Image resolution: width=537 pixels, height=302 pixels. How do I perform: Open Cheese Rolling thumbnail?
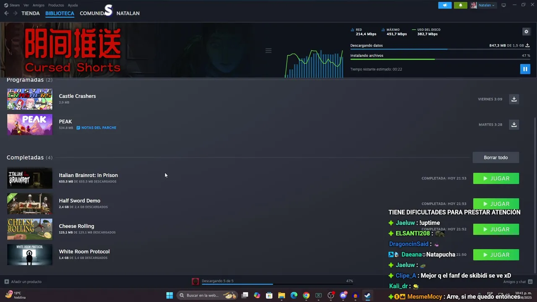coord(29,229)
